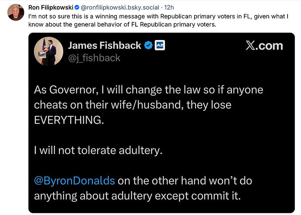Click the line "cheats on their wife/husband, they lose"
The width and height of the screenshot is (301, 215).
point(133,105)
